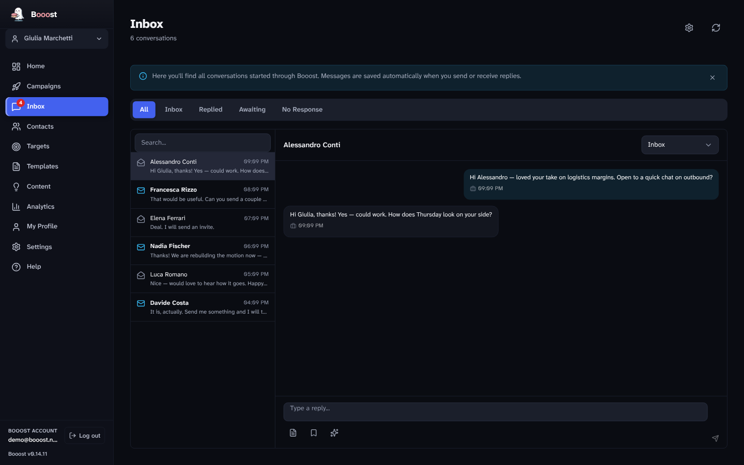The height and width of the screenshot is (465, 744).
Task: Open Luca Romano conversation
Action: tap(203, 279)
